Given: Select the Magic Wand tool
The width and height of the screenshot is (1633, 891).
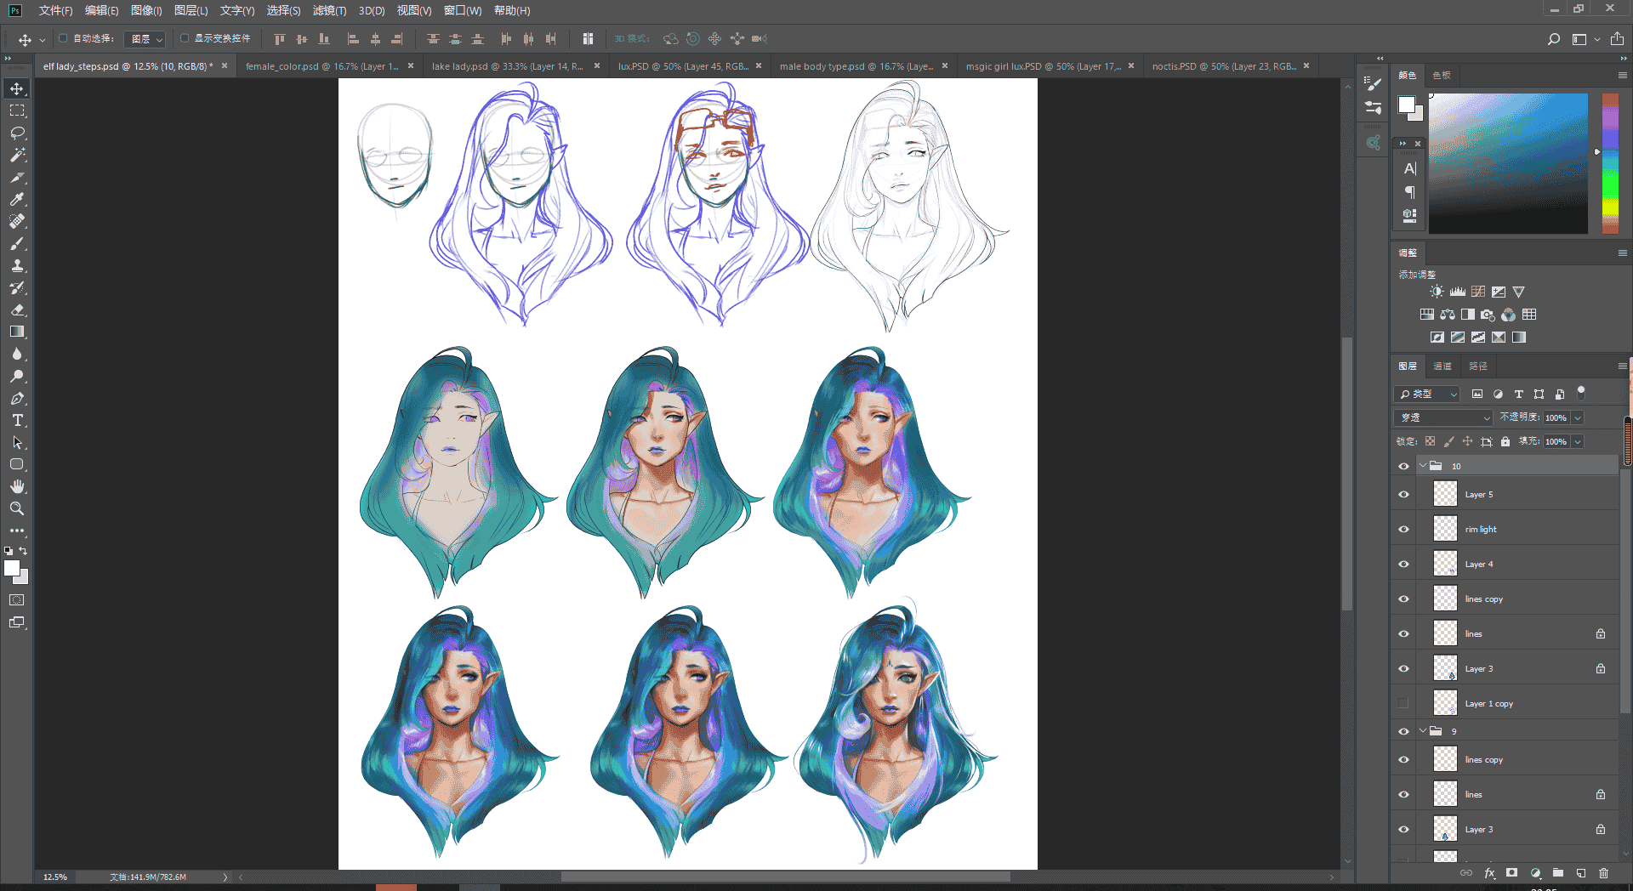Looking at the screenshot, I should click(x=17, y=155).
